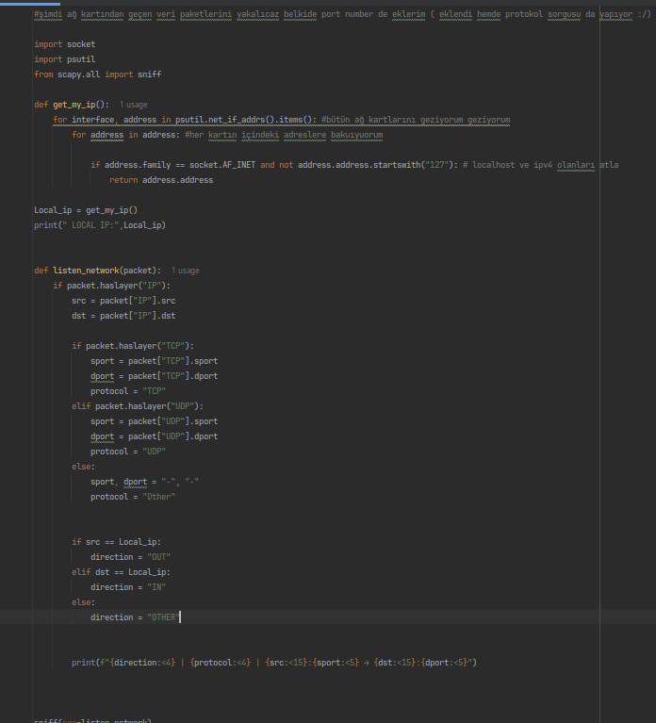
Task: Open the "1 usage" hint beside listen_network
Action: click(185, 271)
